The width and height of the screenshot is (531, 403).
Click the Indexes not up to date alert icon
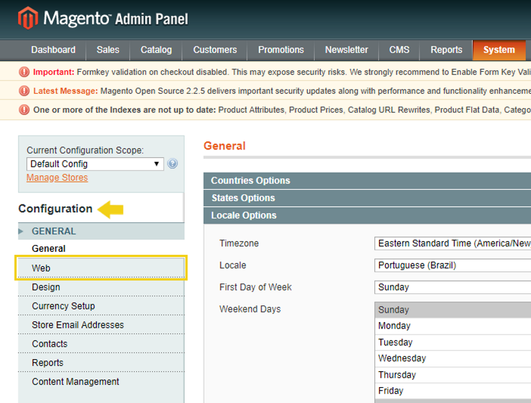pyautogui.click(x=24, y=110)
